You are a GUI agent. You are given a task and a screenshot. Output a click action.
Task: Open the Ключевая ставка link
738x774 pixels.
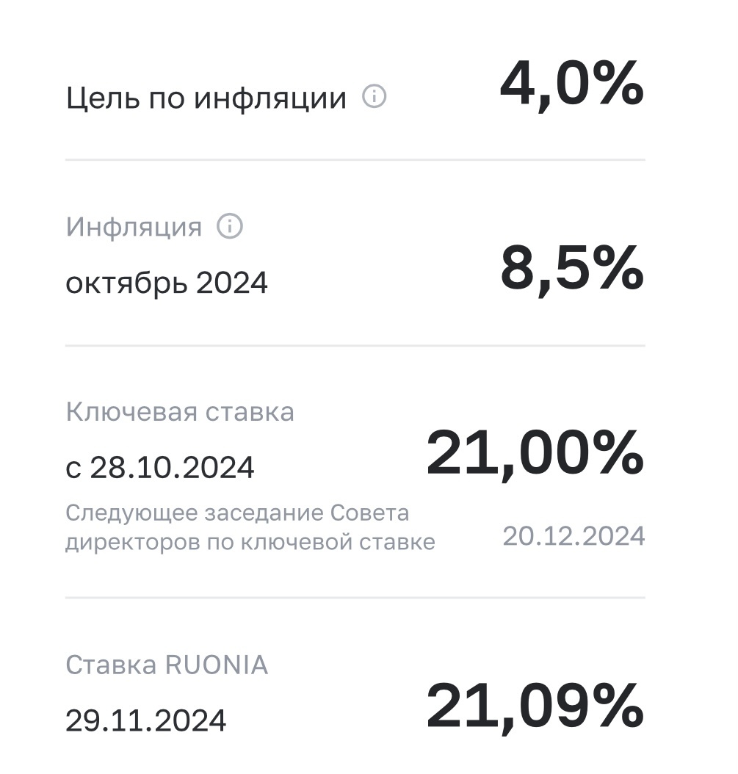(x=180, y=412)
